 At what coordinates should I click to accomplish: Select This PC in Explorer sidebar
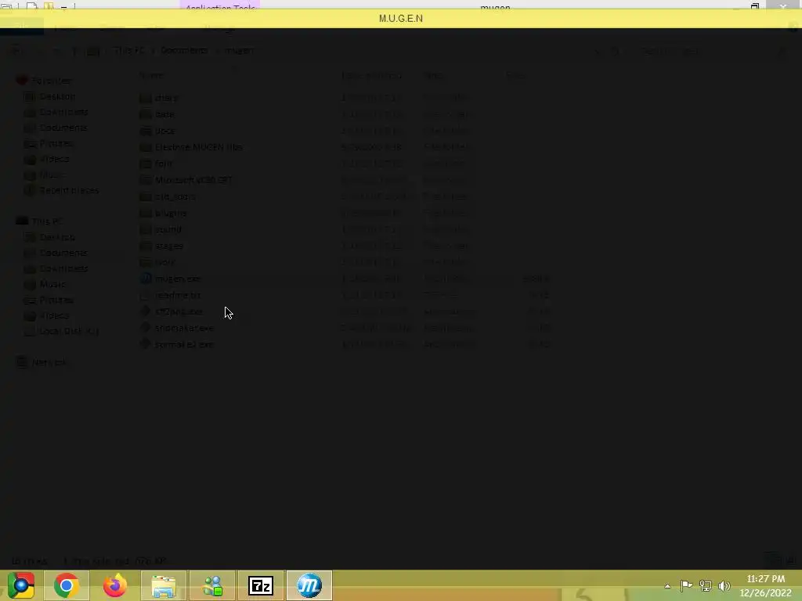point(47,221)
